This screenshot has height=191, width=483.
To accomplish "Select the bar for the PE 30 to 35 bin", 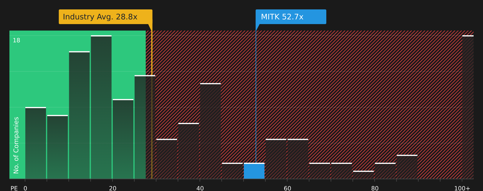I will [167, 159].
